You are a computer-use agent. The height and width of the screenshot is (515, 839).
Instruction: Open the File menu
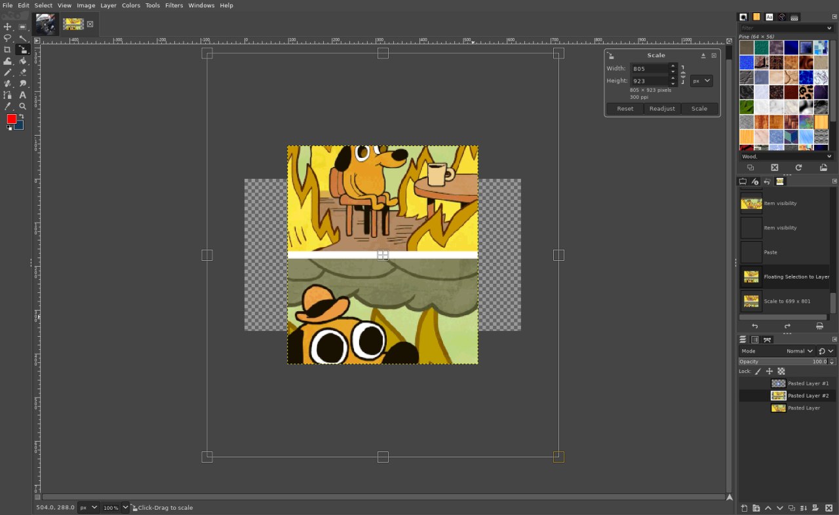[7, 5]
